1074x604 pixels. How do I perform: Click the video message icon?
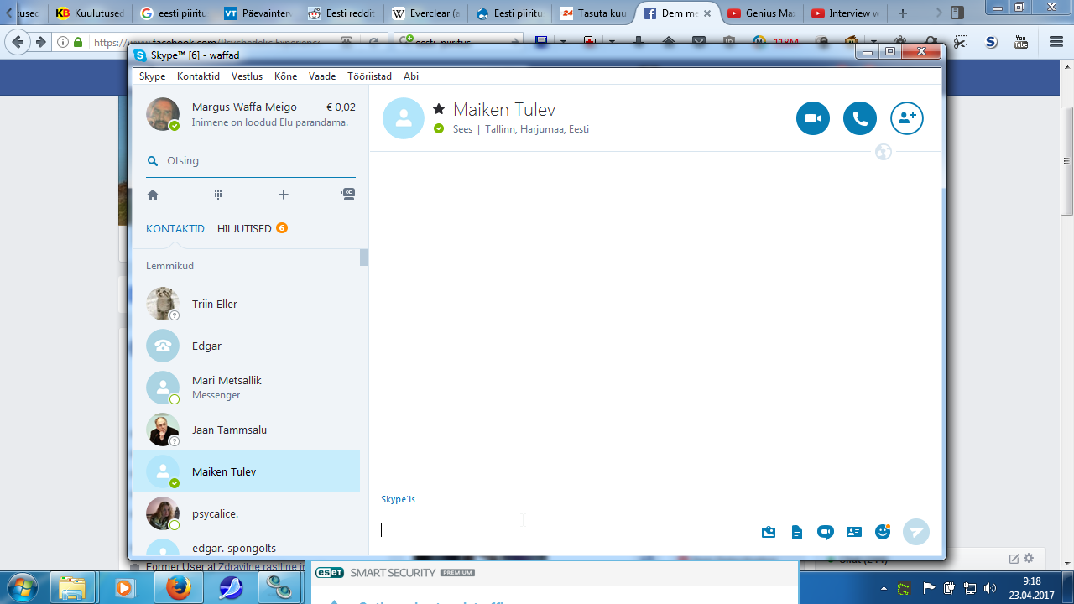826,532
